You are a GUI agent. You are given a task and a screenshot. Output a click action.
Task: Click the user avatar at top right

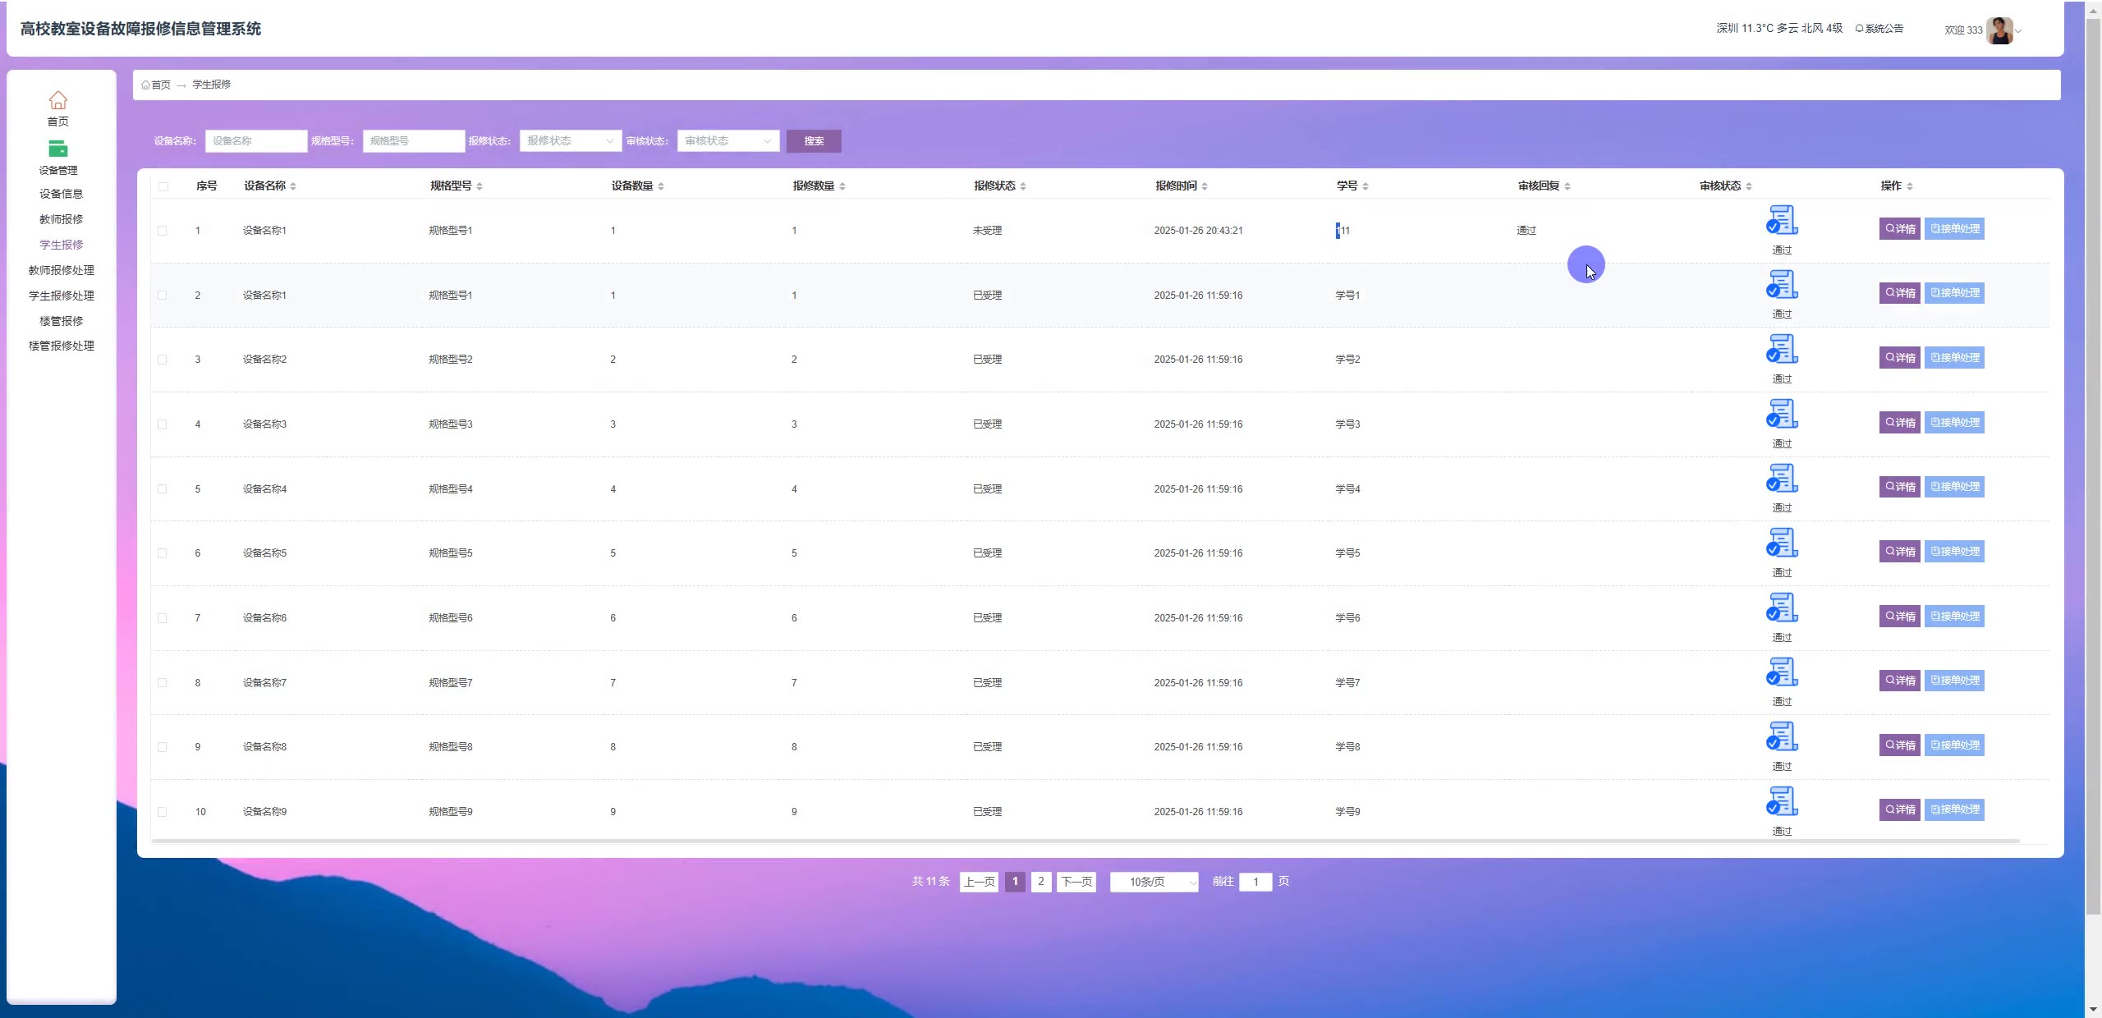(x=1999, y=30)
